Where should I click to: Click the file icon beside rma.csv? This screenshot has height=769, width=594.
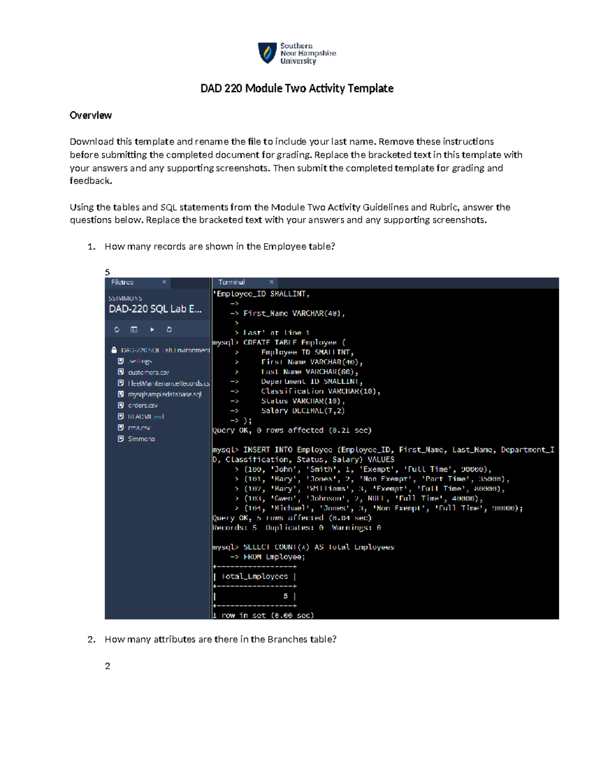(x=121, y=426)
